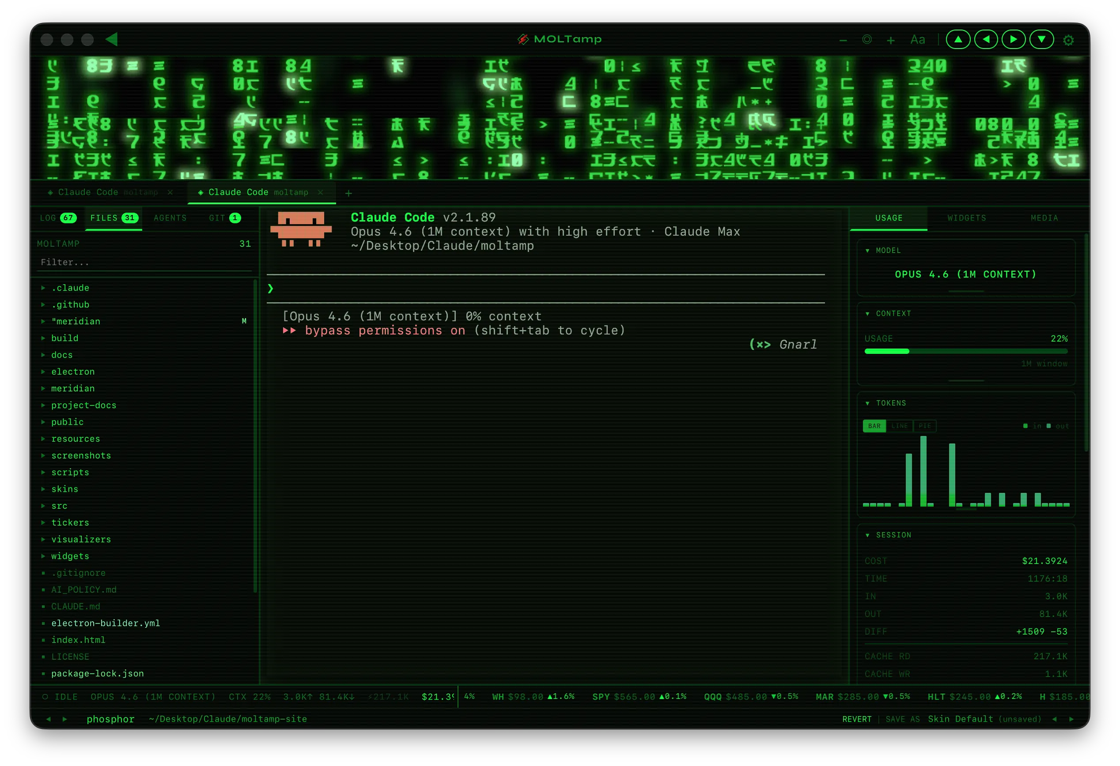The width and height of the screenshot is (1120, 766).
Task: Switch to the LOG tab
Action: point(58,218)
